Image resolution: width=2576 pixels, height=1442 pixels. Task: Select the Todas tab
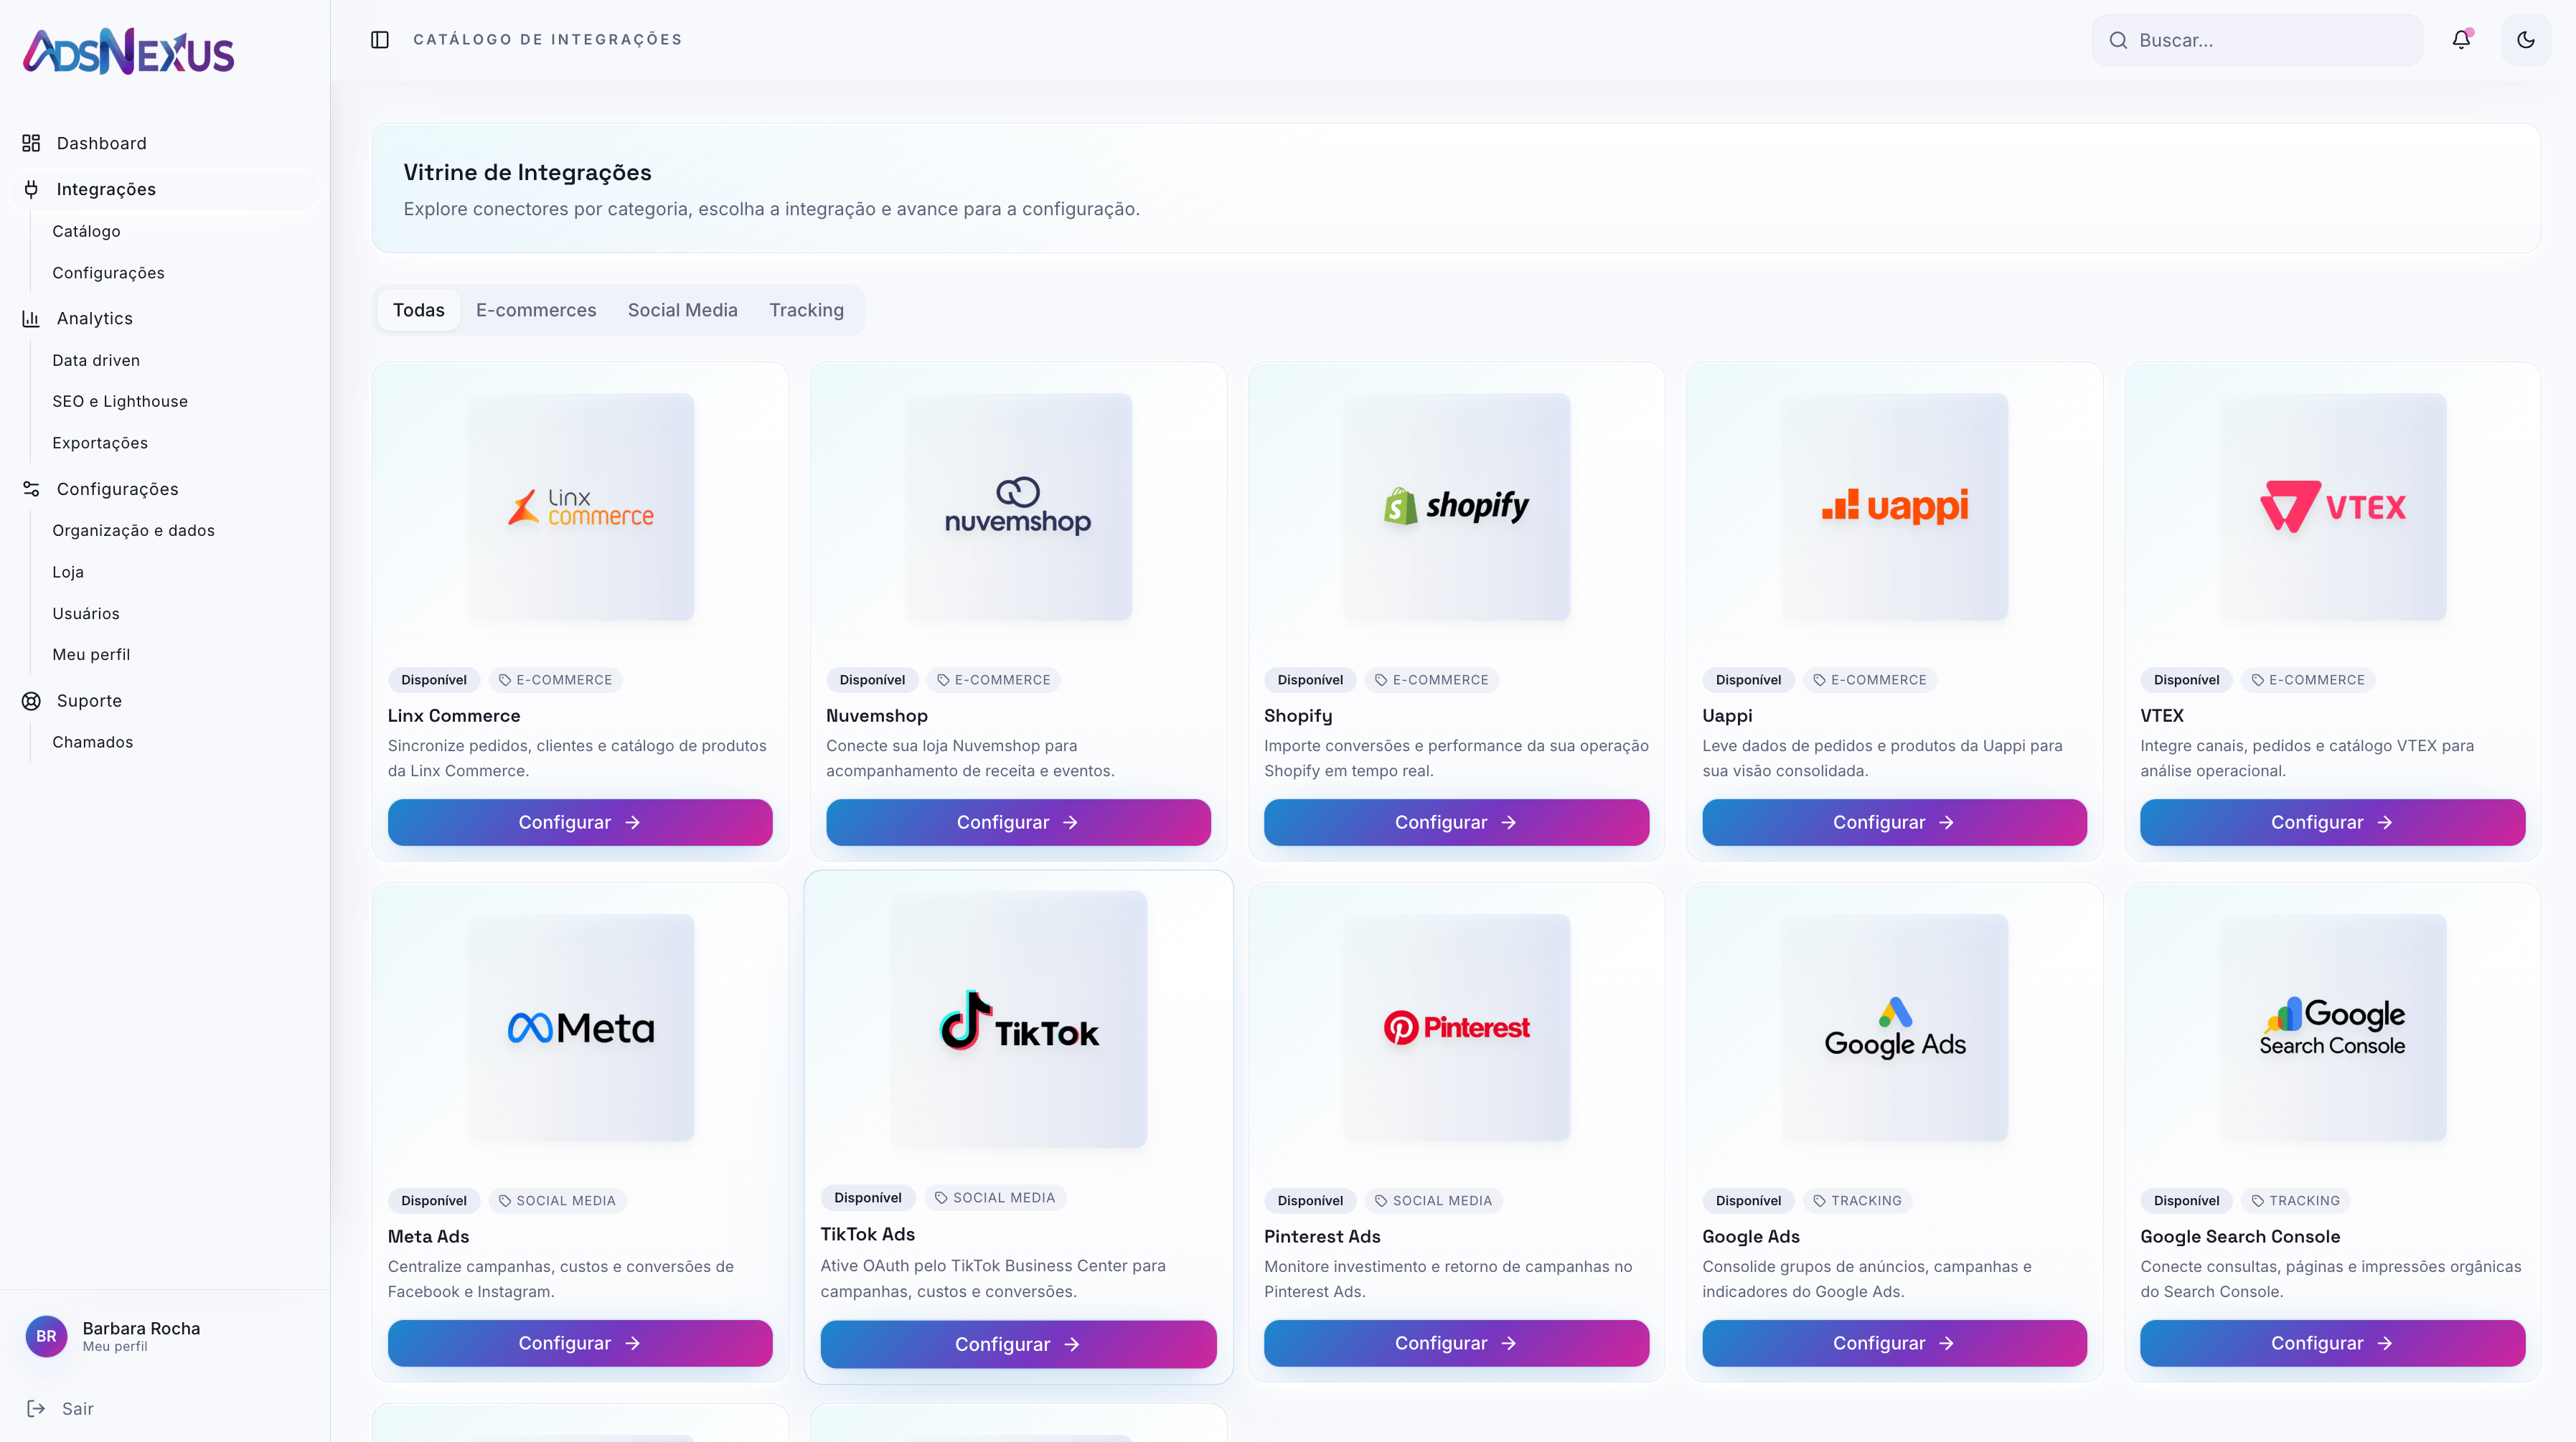418,310
